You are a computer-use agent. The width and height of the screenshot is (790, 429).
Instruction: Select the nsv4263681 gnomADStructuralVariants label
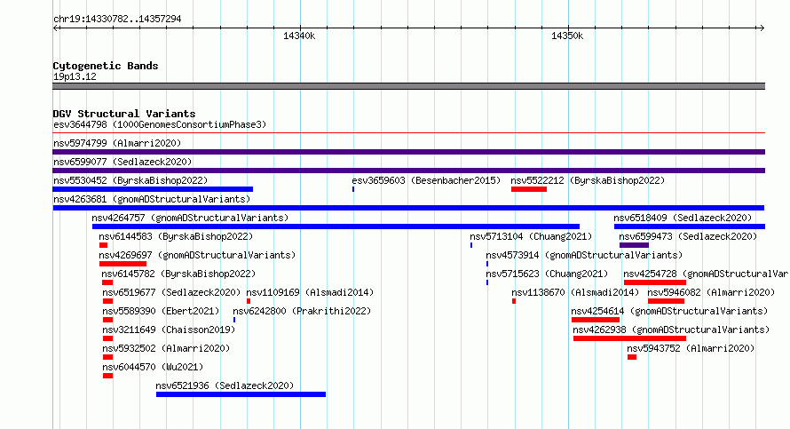[152, 199]
